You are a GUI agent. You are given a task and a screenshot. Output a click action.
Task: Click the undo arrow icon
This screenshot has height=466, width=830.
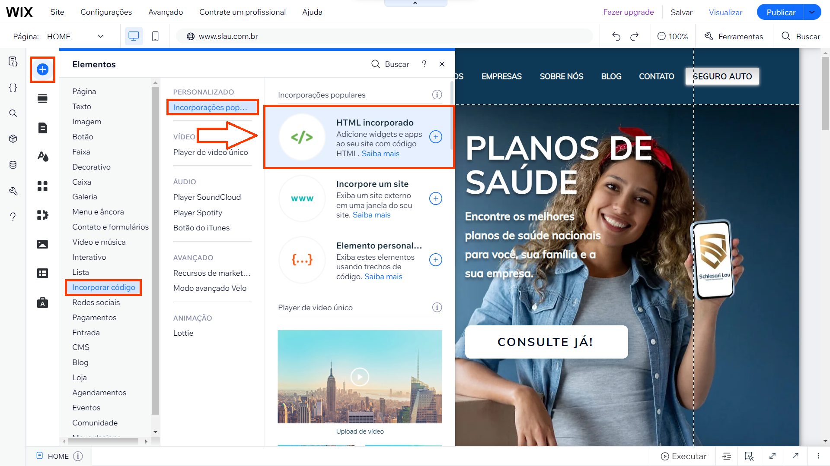(616, 37)
